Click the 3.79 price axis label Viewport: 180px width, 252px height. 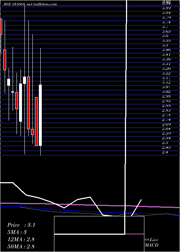click(166, 17)
